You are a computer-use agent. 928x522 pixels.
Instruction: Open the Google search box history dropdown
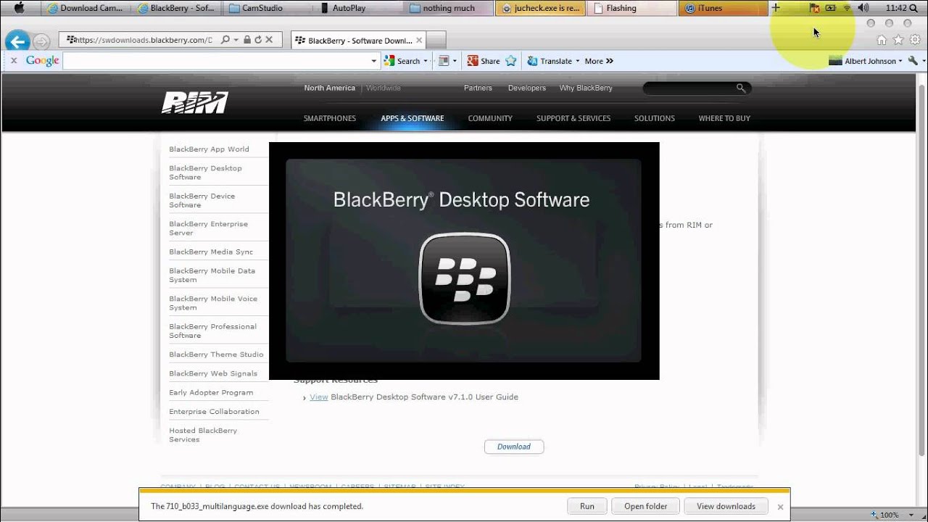click(374, 61)
